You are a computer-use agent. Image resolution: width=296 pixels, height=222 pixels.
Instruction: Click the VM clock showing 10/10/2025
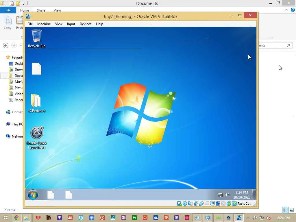[x=242, y=195]
